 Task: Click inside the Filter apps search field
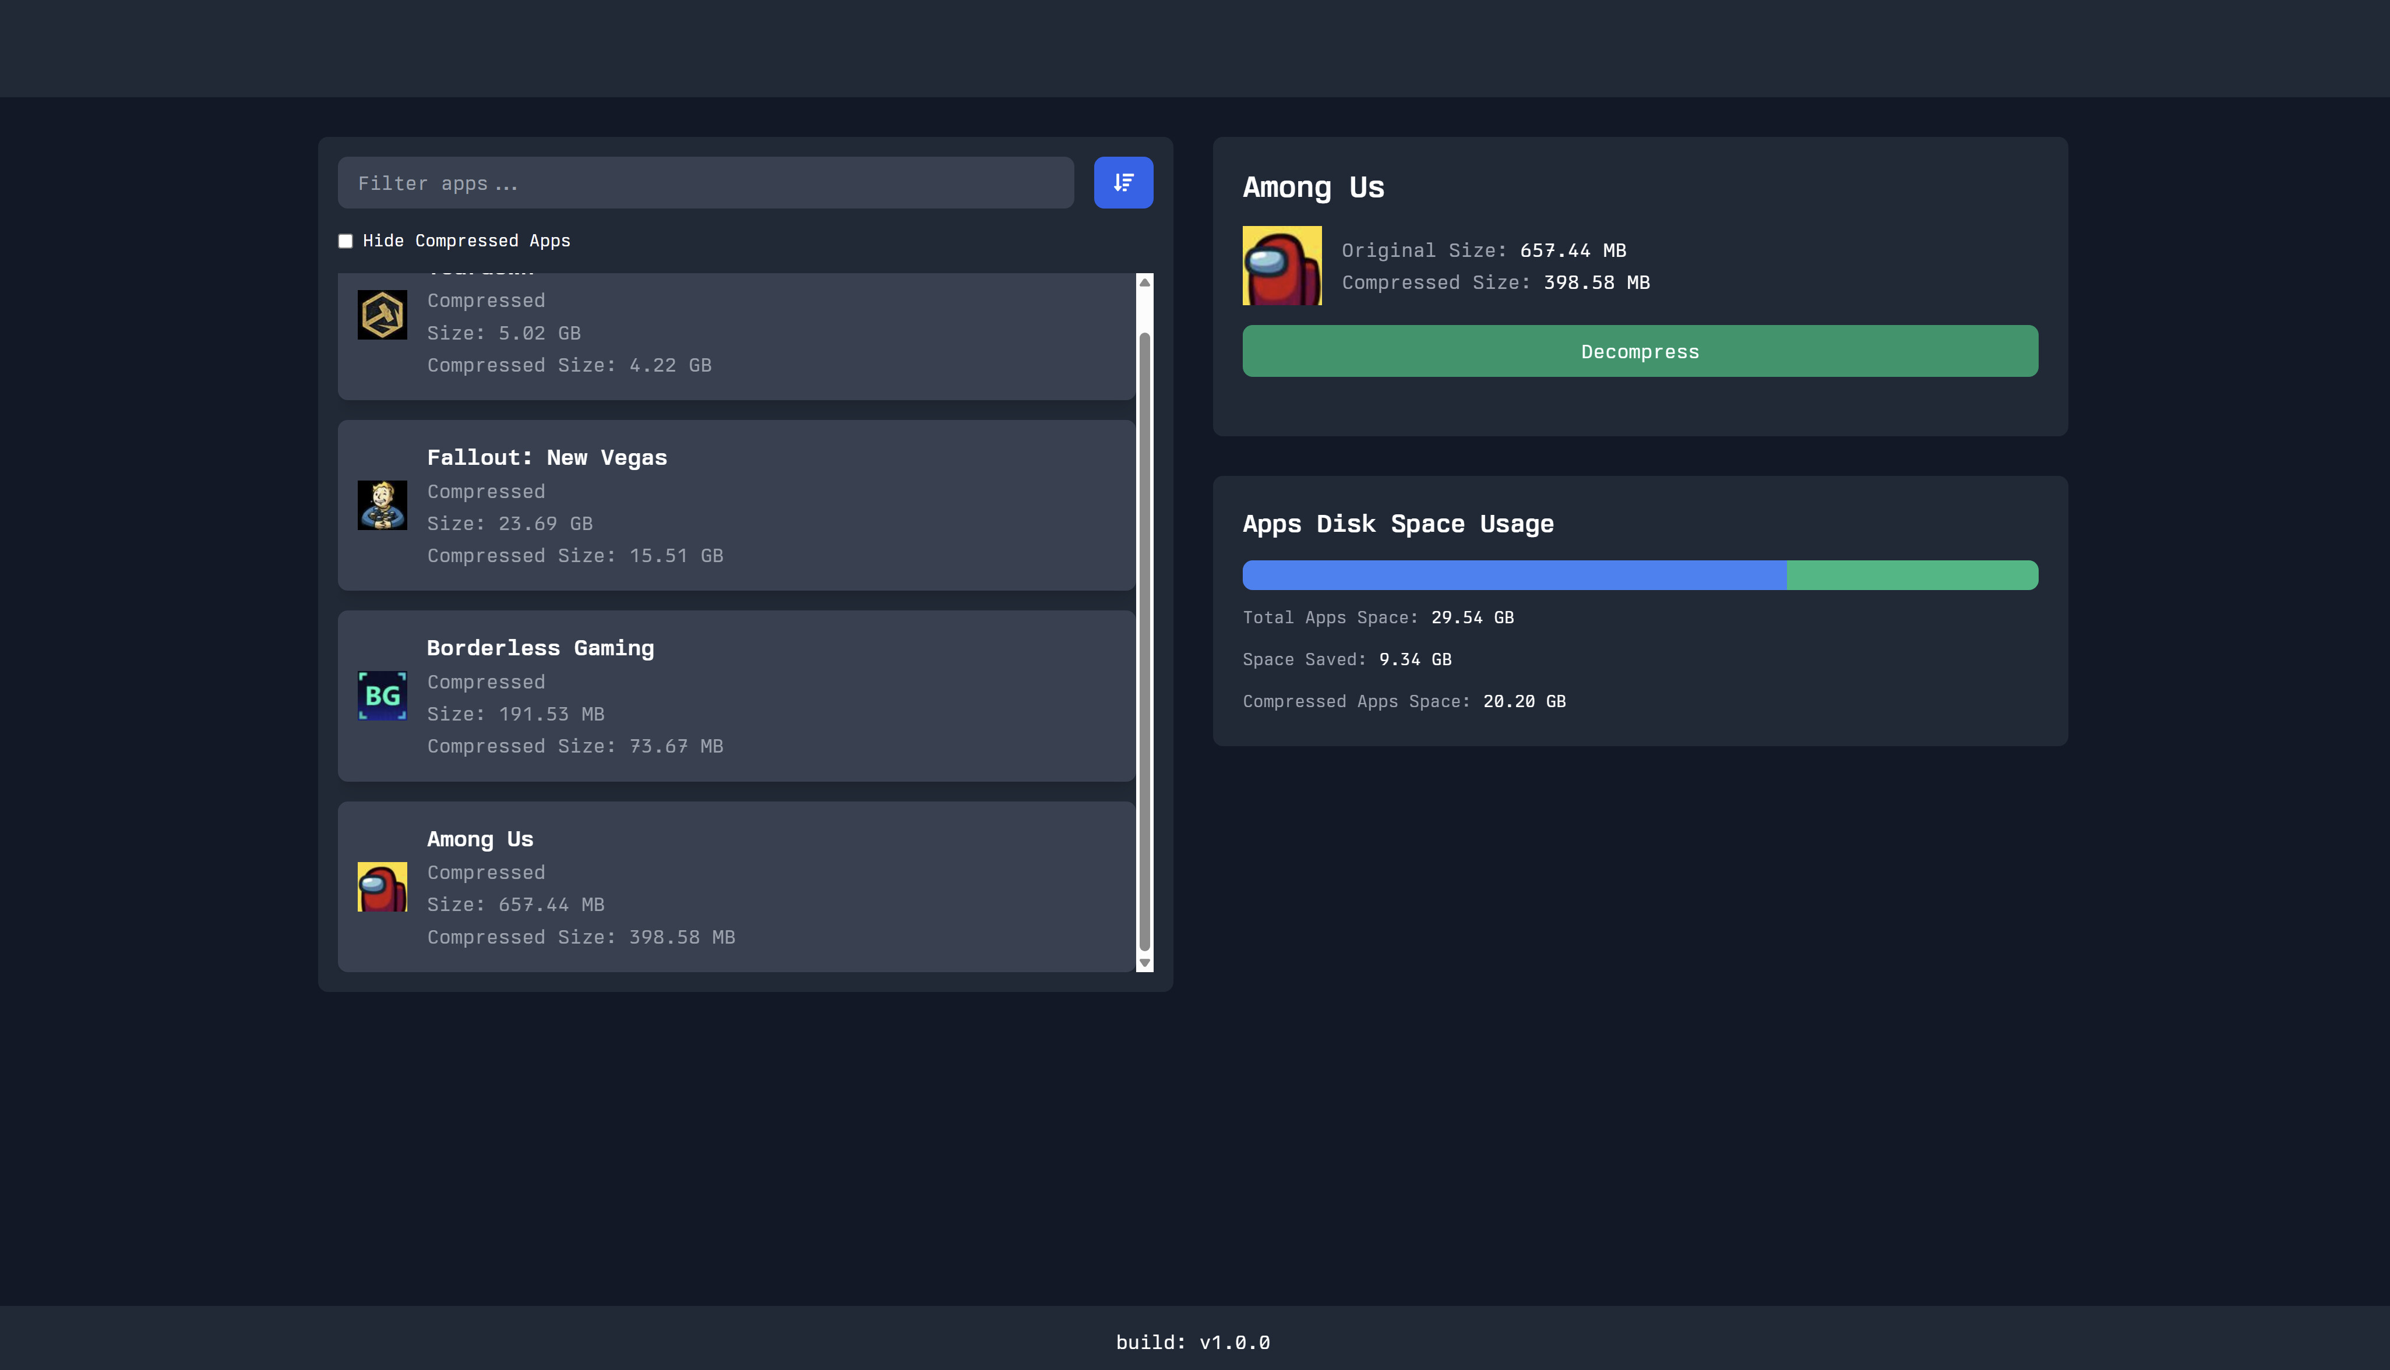point(706,182)
